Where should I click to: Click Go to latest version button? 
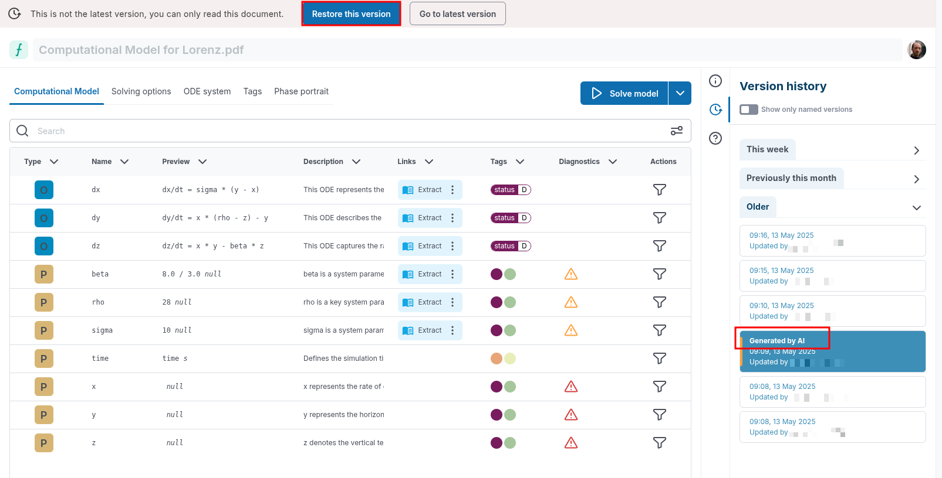point(457,14)
